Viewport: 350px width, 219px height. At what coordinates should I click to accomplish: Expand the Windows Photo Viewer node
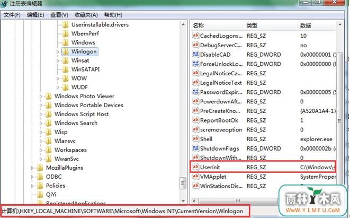[41, 97]
